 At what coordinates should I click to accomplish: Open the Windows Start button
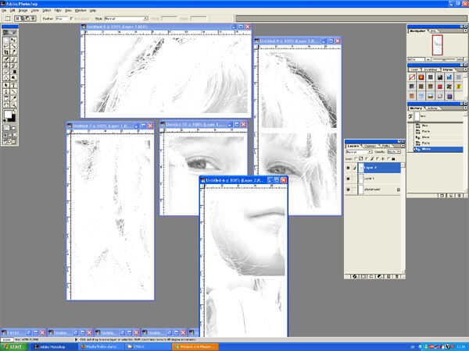[14, 347]
